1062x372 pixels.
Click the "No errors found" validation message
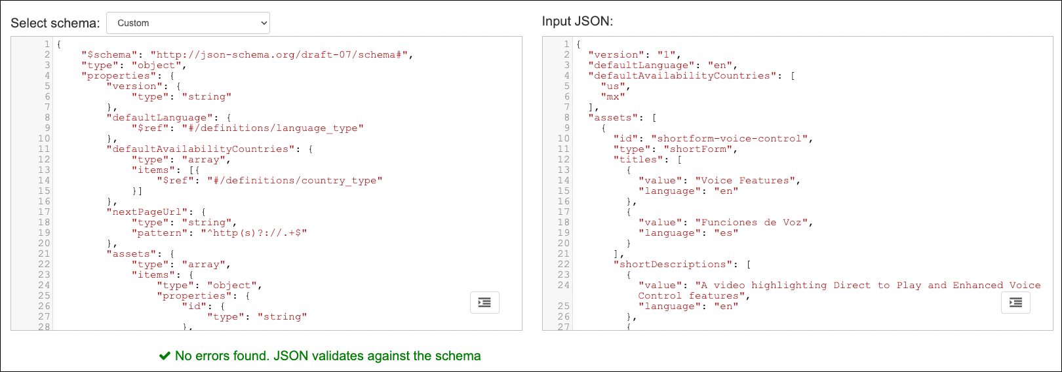coord(328,356)
